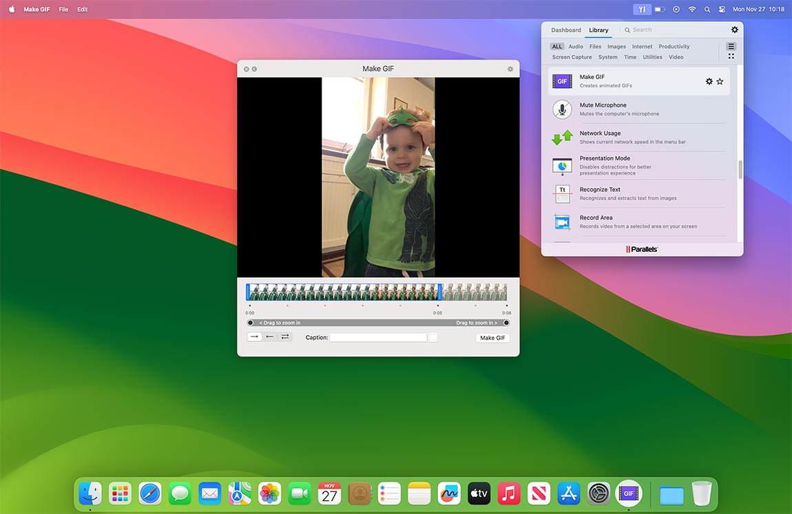Click the Make GIF filmstrip icon in Library
This screenshot has height=514, width=792.
pyautogui.click(x=562, y=81)
